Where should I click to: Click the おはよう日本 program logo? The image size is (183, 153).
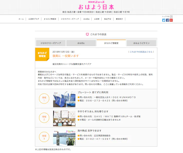tap(96, 7)
